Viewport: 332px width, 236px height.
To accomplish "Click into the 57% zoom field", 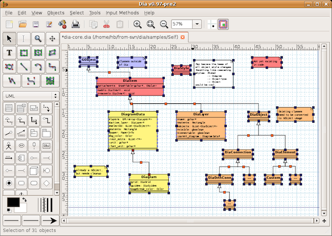I will [181, 24].
